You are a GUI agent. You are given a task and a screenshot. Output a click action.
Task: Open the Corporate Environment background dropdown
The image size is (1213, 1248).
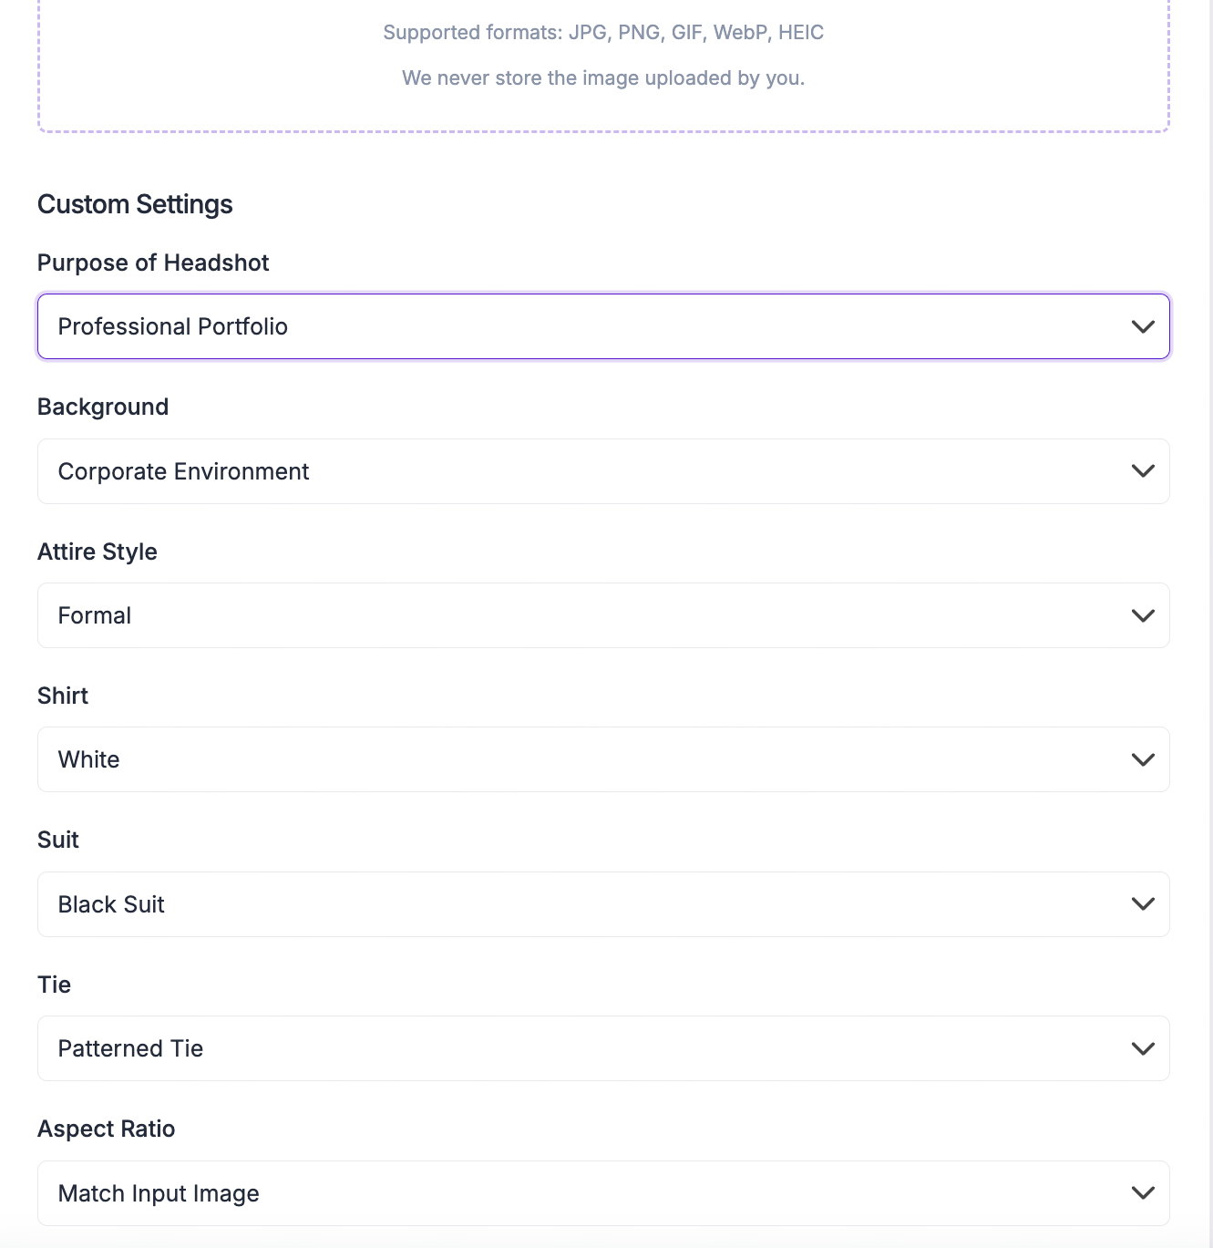tap(603, 471)
